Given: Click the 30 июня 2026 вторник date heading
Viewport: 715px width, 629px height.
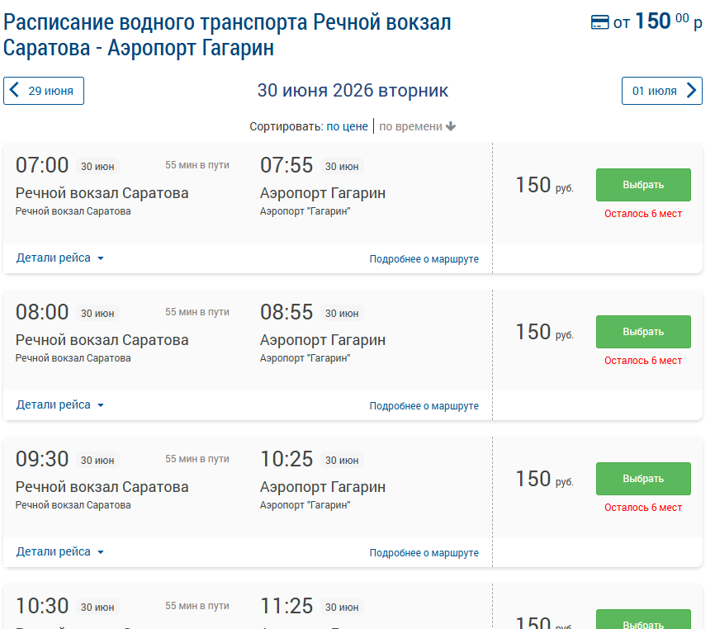Looking at the screenshot, I should click(353, 90).
